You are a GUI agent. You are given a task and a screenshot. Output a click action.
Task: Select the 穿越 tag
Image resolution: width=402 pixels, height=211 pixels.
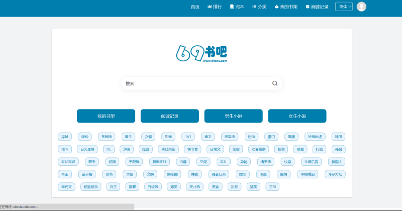pyautogui.click(x=65, y=137)
